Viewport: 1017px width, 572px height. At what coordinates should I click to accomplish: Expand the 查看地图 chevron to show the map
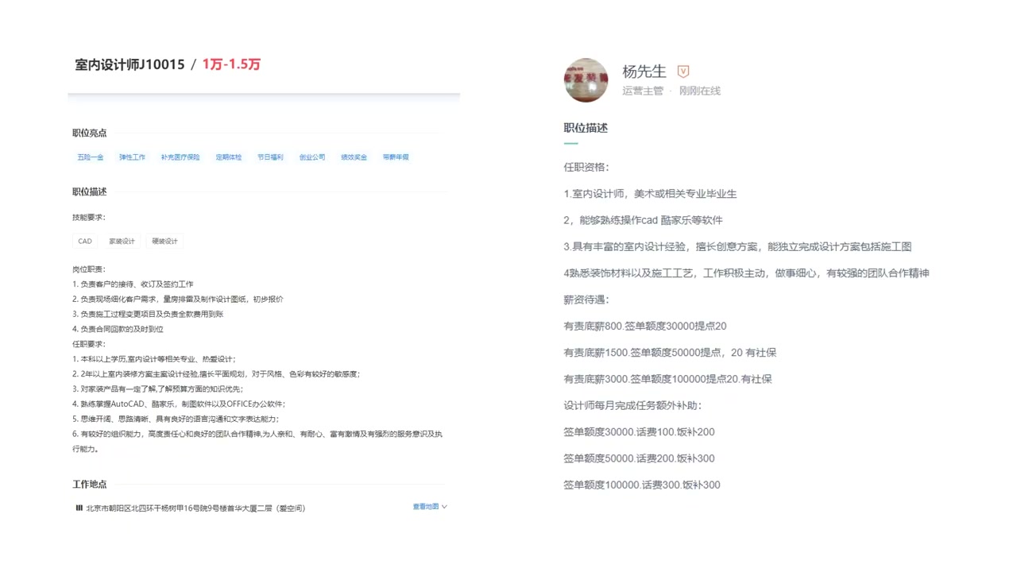point(444,506)
